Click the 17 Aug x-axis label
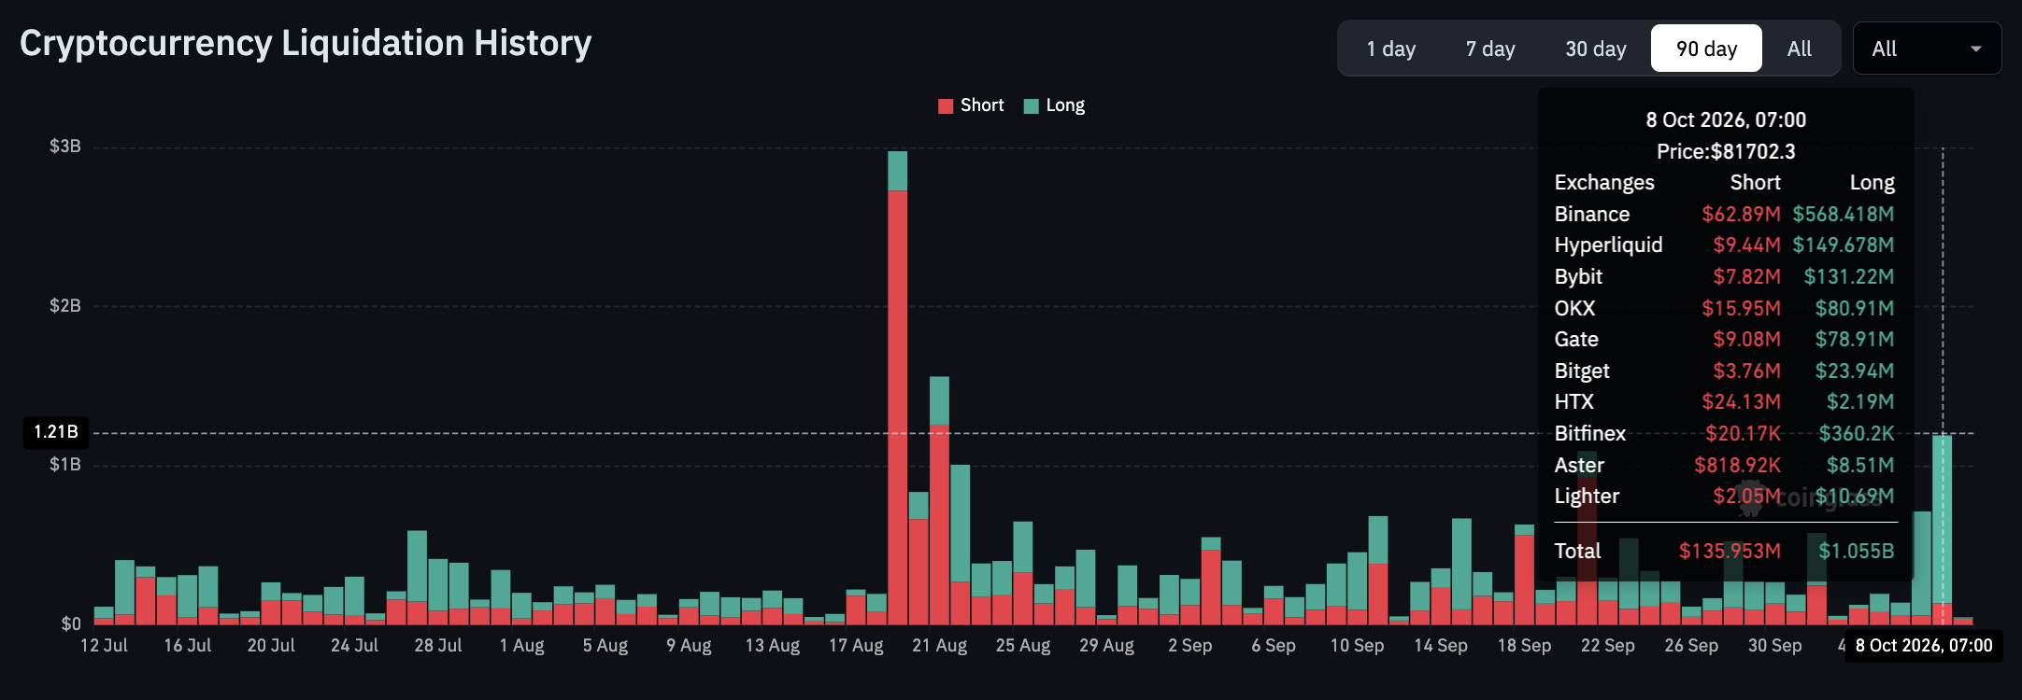 pos(856,646)
